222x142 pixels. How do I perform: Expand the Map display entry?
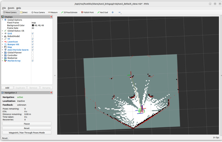[x=2, y=47]
